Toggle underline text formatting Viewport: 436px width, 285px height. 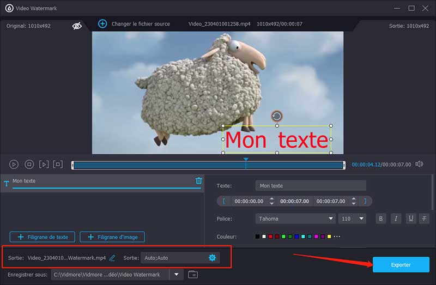tap(411, 219)
